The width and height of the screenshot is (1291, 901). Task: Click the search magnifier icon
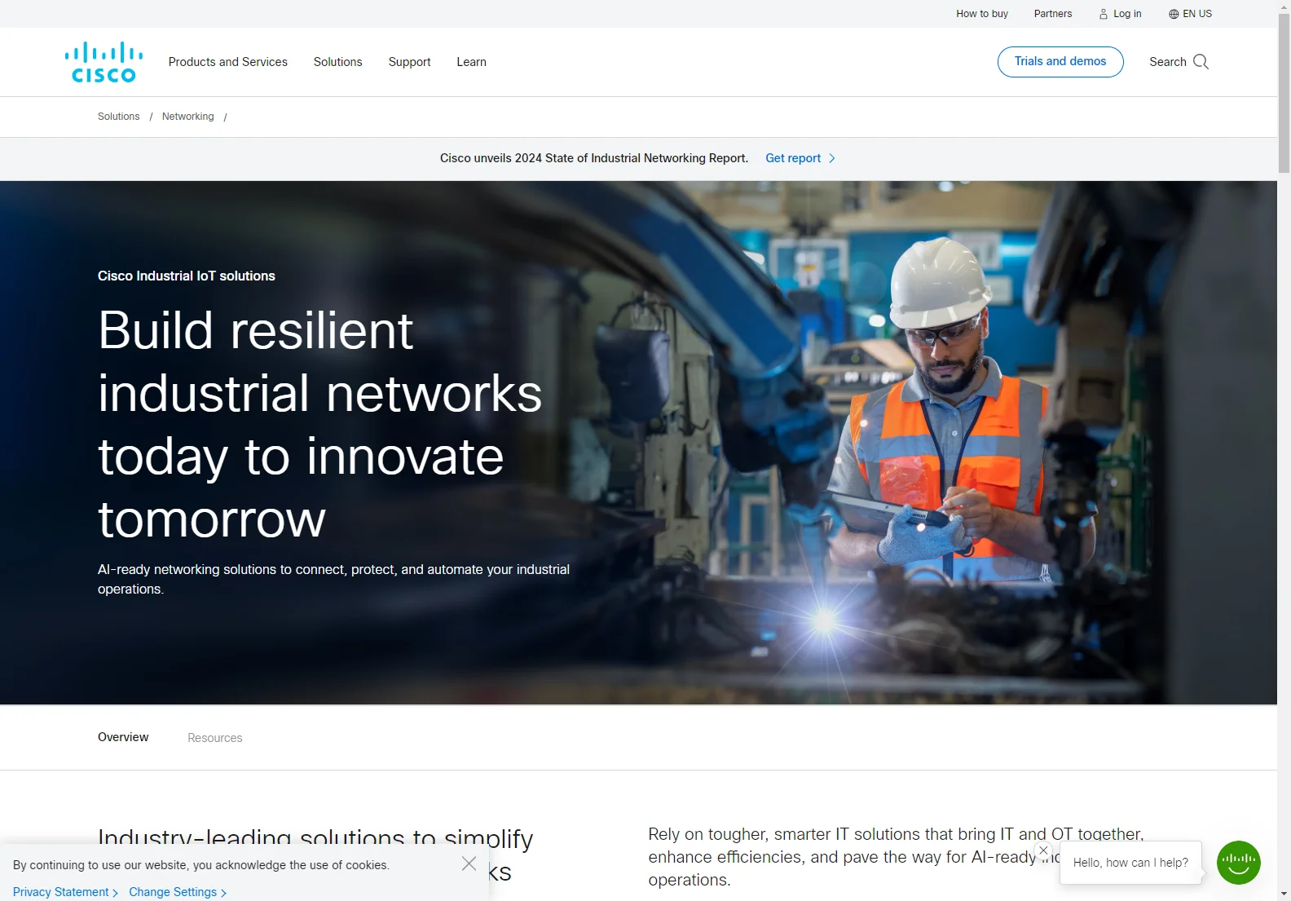point(1201,62)
